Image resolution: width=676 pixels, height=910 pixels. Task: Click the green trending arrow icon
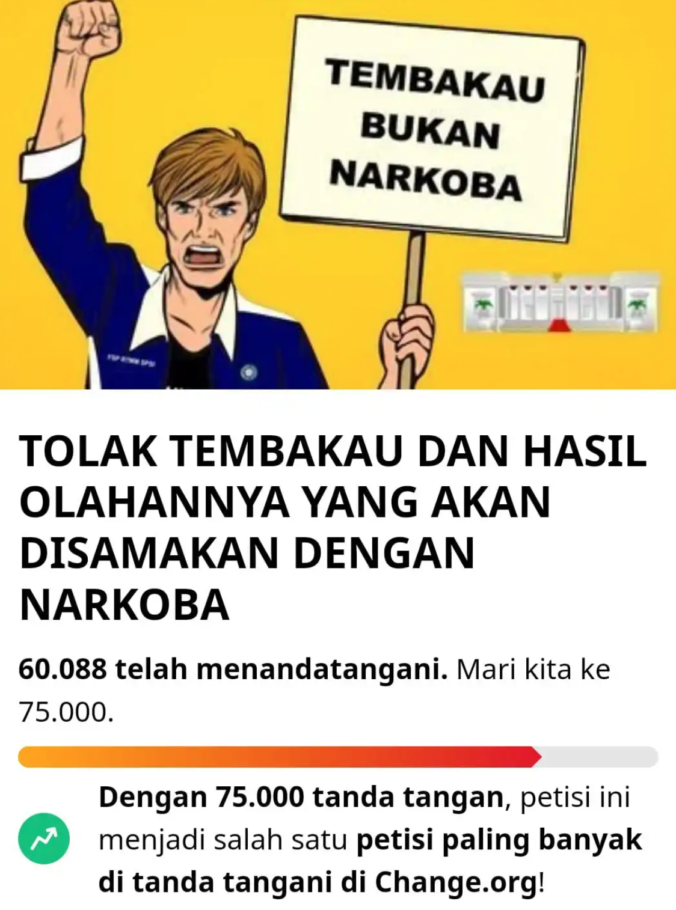44,838
